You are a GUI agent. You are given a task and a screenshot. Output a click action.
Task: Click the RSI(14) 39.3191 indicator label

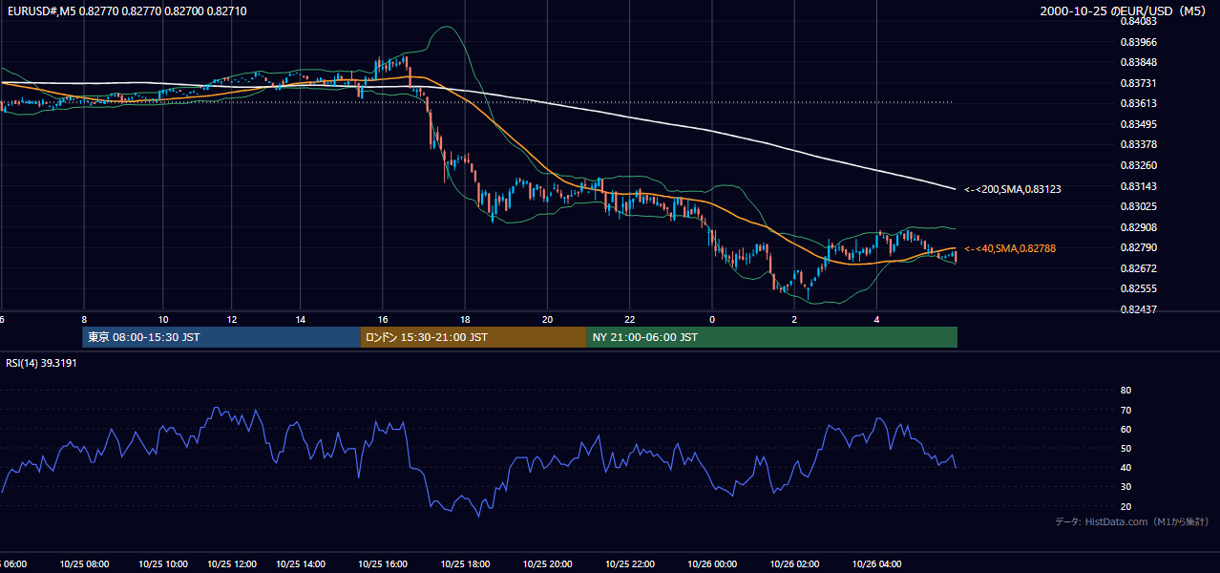41,363
